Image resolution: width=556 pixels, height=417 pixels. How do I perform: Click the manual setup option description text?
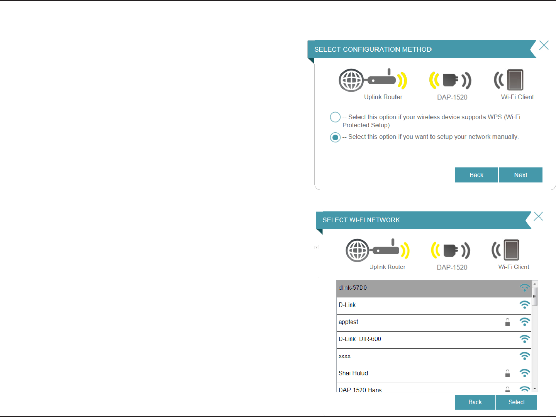click(431, 137)
